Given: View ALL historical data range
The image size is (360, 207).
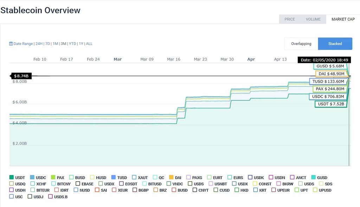Looking at the screenshot, I should (89, 44).
